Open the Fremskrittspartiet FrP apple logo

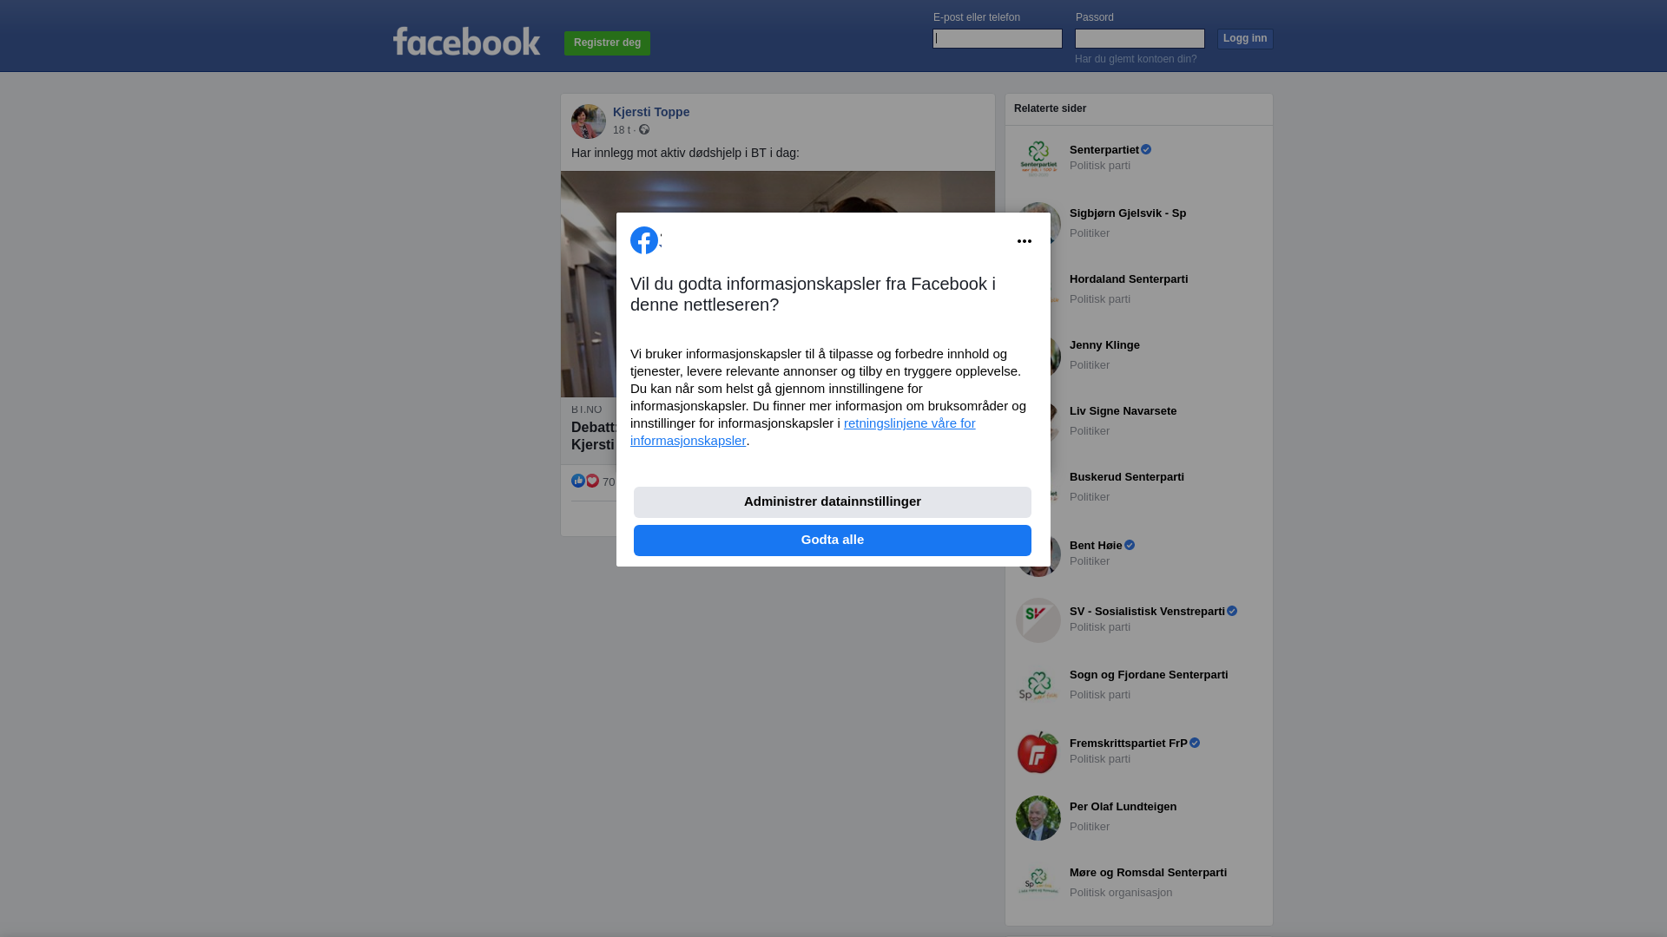[1038, 752]
